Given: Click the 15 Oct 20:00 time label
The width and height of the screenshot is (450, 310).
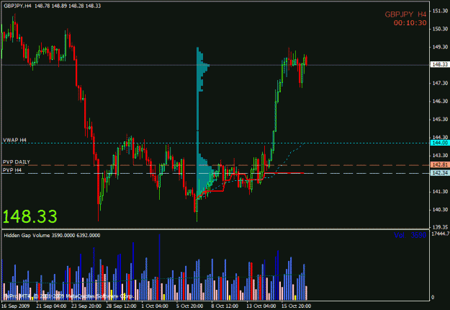Looking at the screenshot, I should coord(296,306).
